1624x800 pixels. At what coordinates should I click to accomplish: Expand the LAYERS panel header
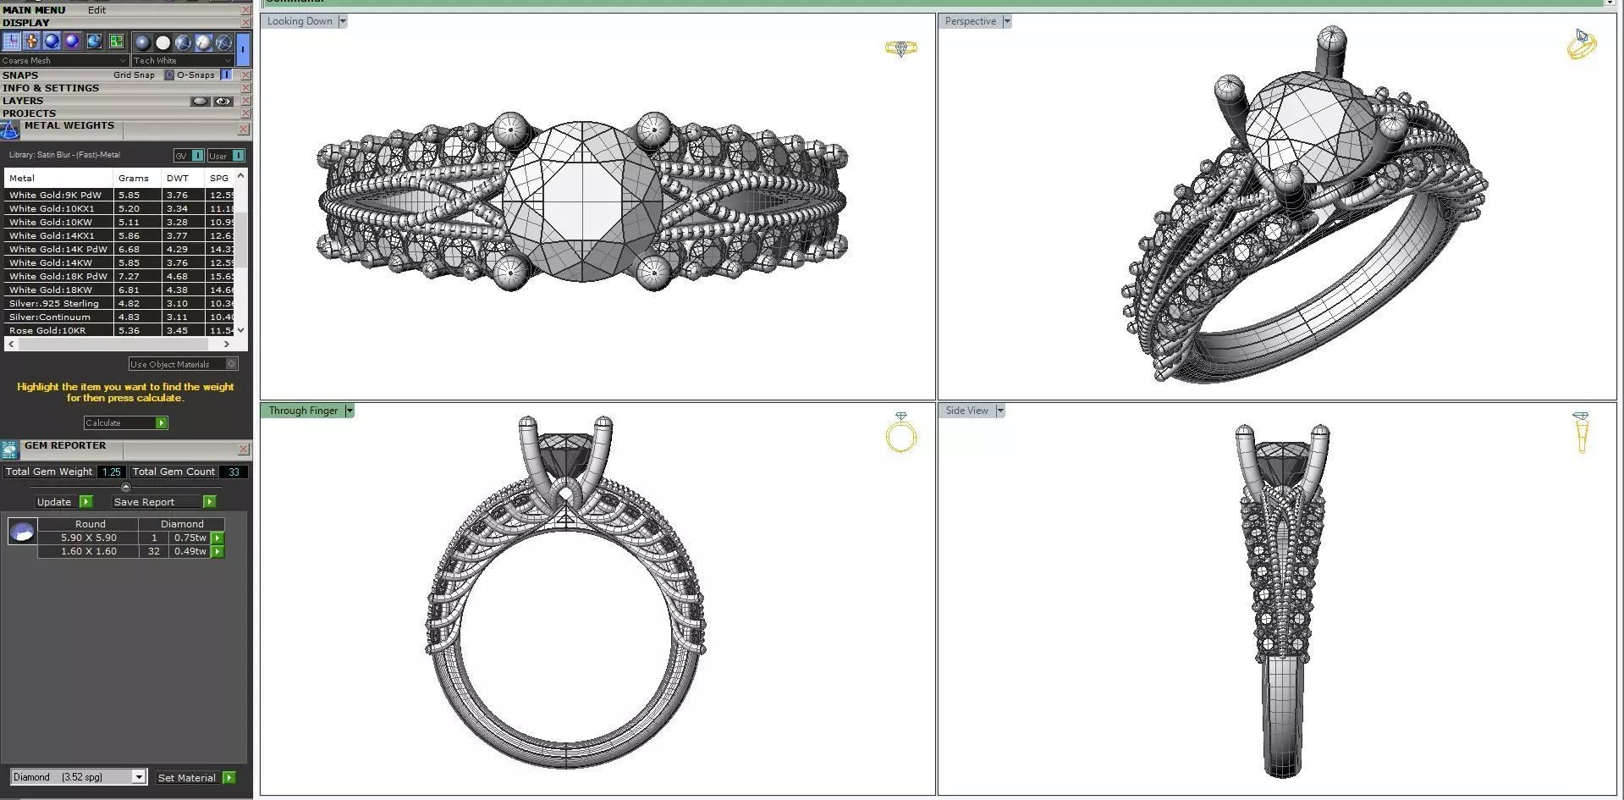tap(23, 101)
